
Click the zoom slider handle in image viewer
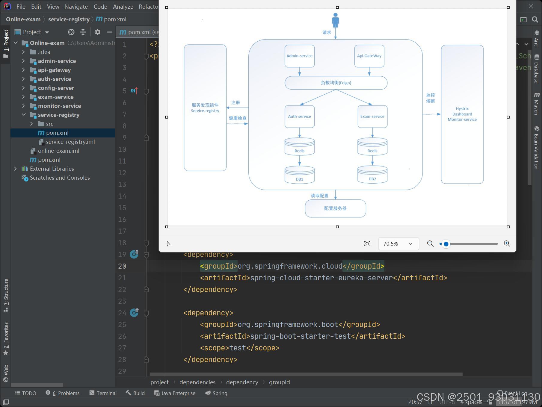[x=446, y=244]
